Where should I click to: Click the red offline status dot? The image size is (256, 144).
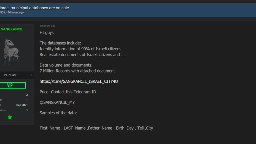[31, 75]
